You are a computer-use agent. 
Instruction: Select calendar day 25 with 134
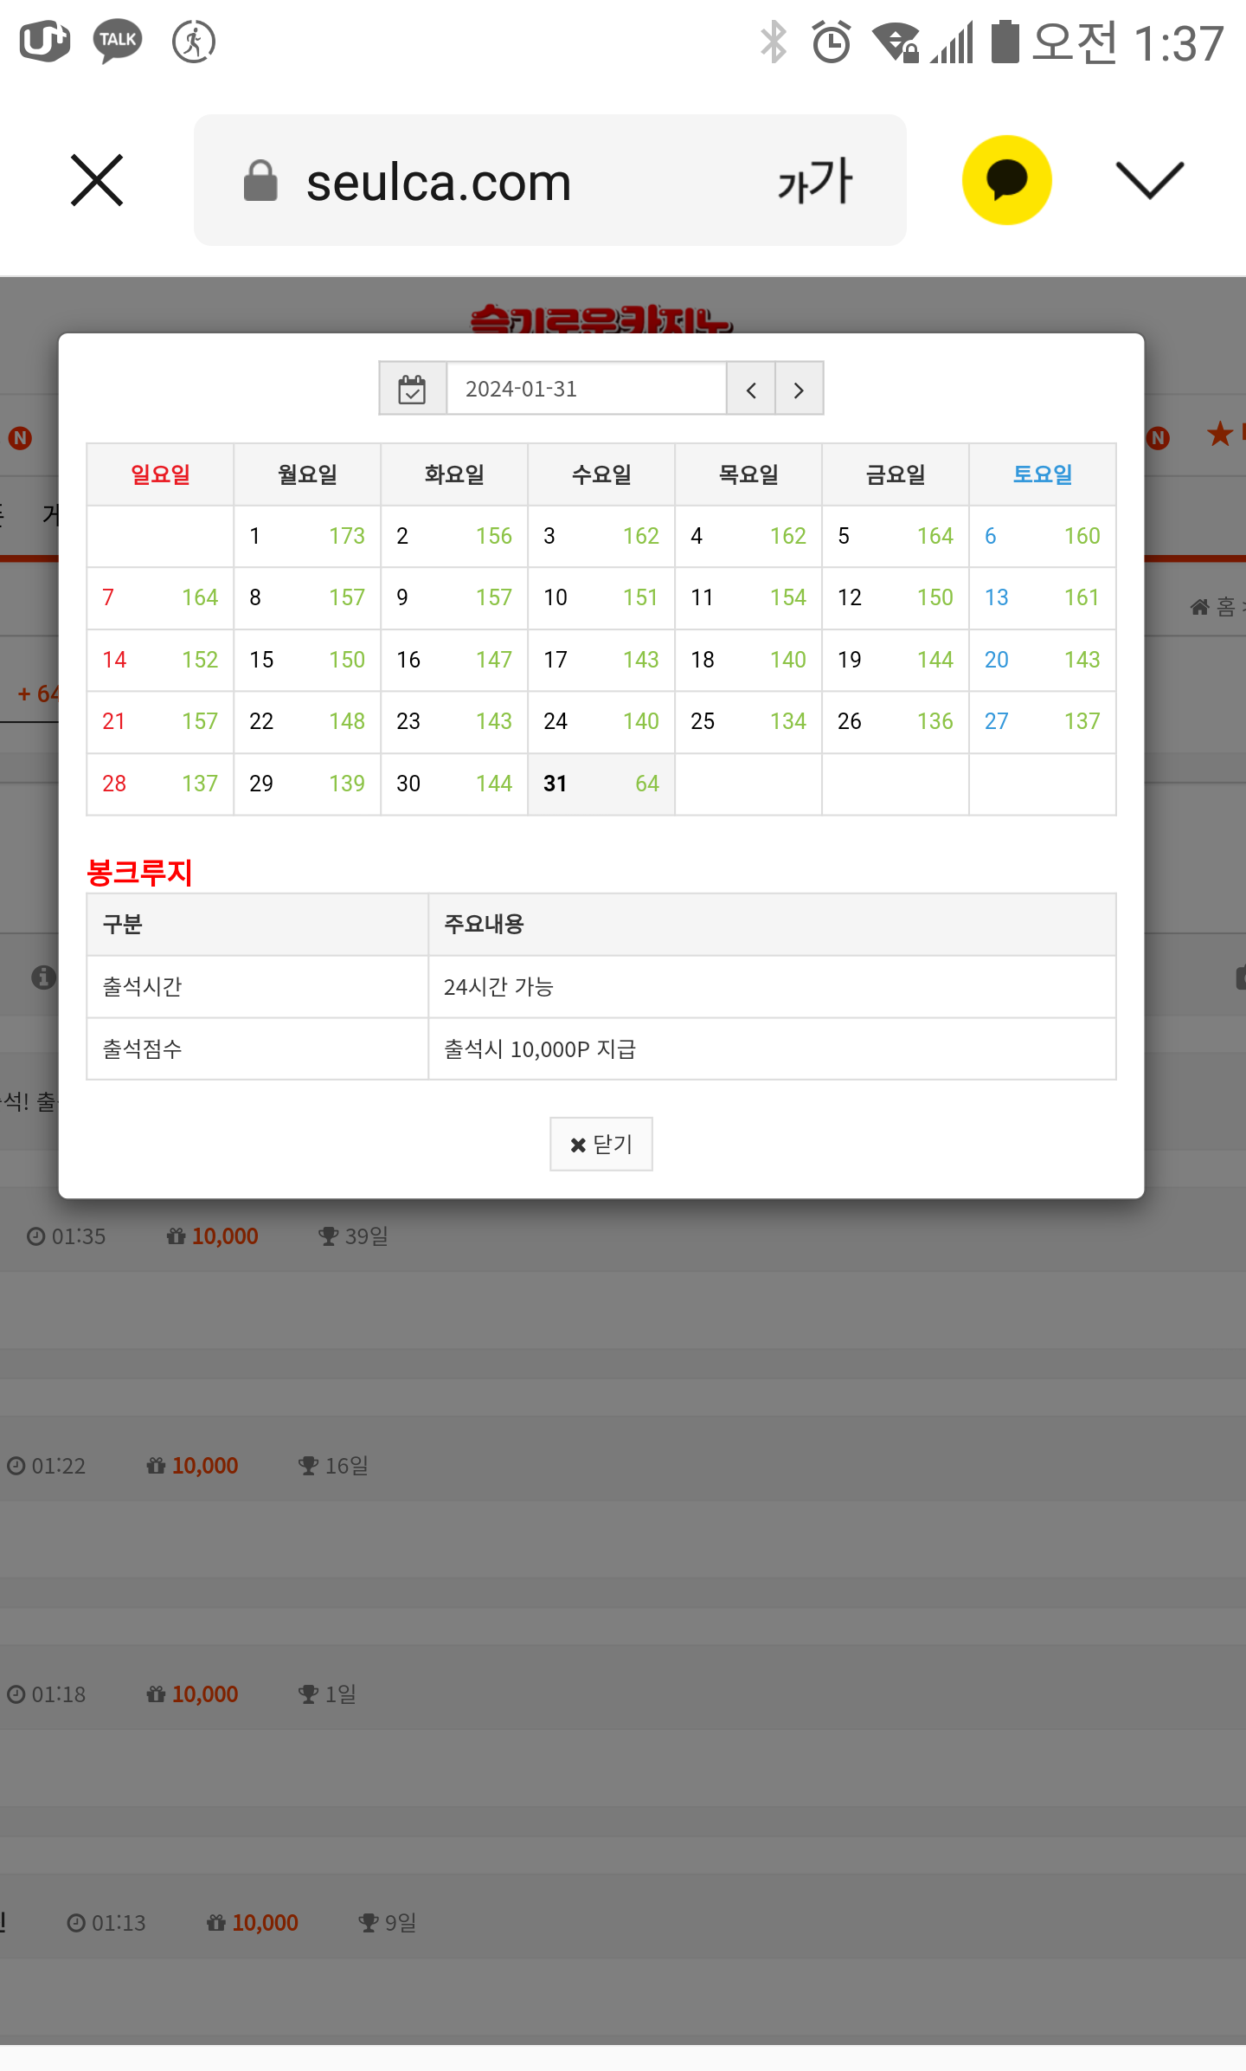point(748,721)
